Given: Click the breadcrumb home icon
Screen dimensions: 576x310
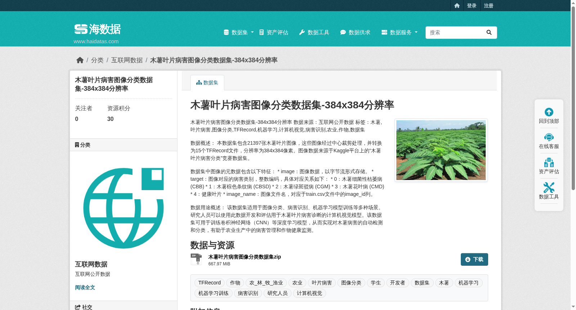Looking at the screenshot, I should coord(80,60).
